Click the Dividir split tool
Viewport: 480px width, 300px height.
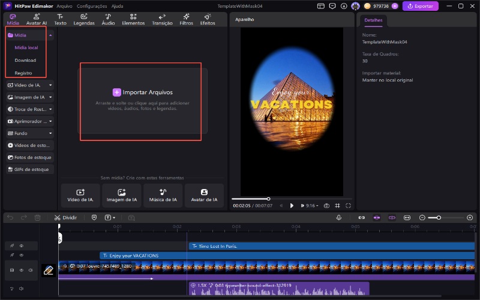coord(66,218)
